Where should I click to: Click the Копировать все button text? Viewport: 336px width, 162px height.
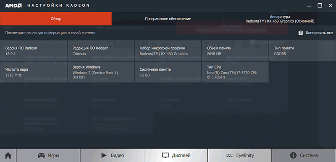319,33
